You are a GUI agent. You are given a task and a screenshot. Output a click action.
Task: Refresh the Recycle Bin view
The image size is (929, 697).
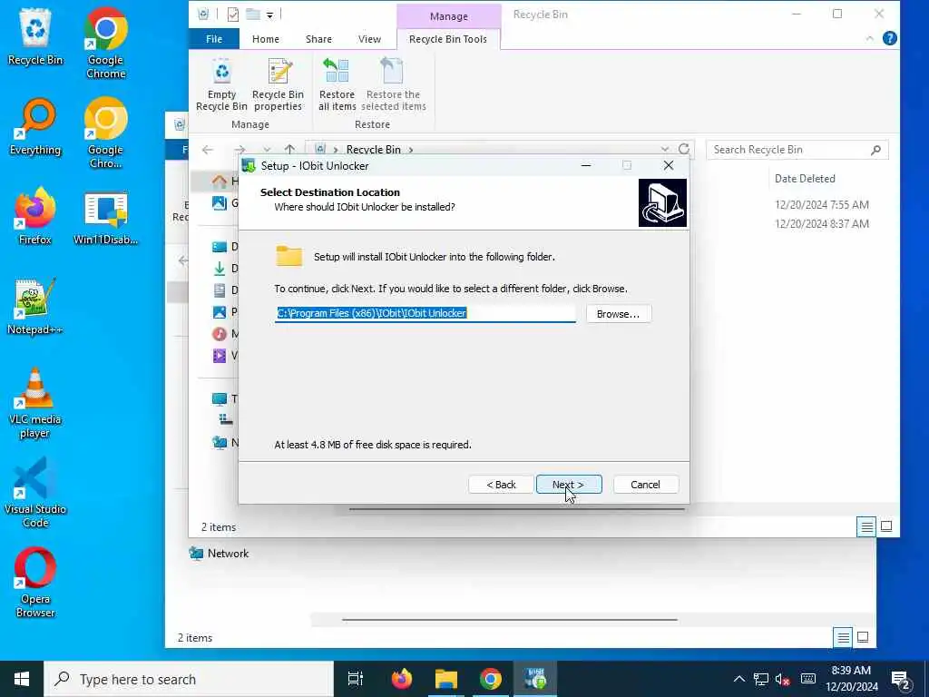pyautogui.click(x=684, y=150)
